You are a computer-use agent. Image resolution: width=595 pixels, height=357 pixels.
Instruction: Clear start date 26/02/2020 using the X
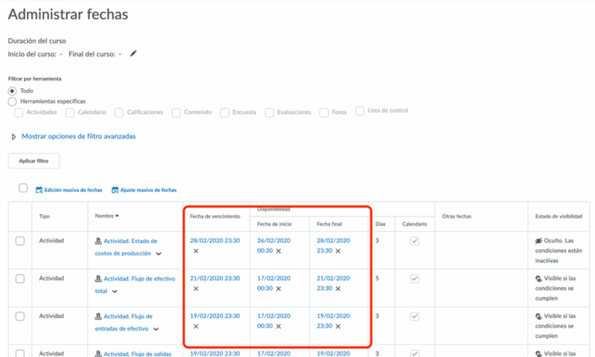[x=278, y=251]
